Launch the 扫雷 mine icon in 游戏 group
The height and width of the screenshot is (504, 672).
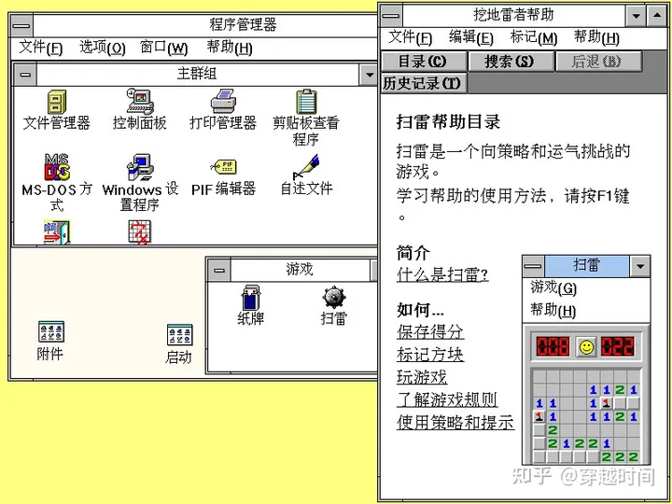point(334,298)
